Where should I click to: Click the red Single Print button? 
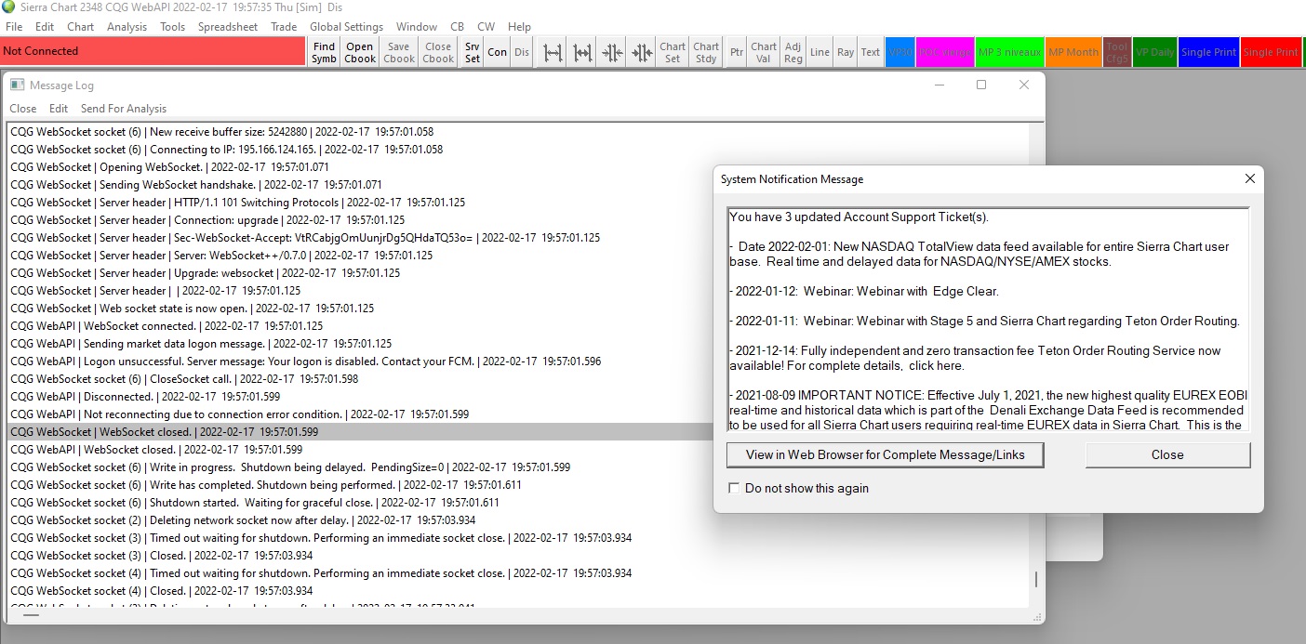click(x=1271, y=52)
